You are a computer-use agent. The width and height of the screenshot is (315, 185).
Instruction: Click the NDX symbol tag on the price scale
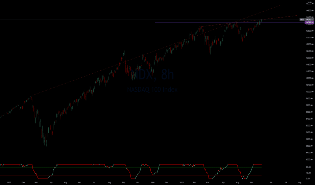[x=302, y=20]
